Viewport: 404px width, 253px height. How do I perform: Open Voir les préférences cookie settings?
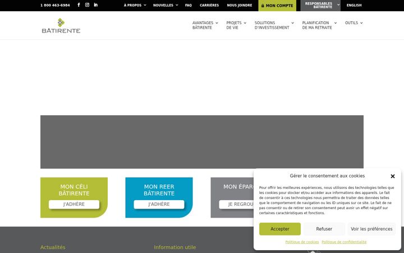371,229
